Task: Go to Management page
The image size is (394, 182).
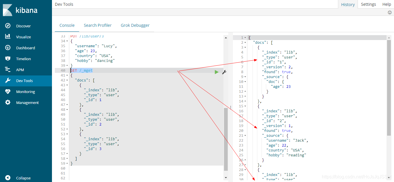Action: 27,103
